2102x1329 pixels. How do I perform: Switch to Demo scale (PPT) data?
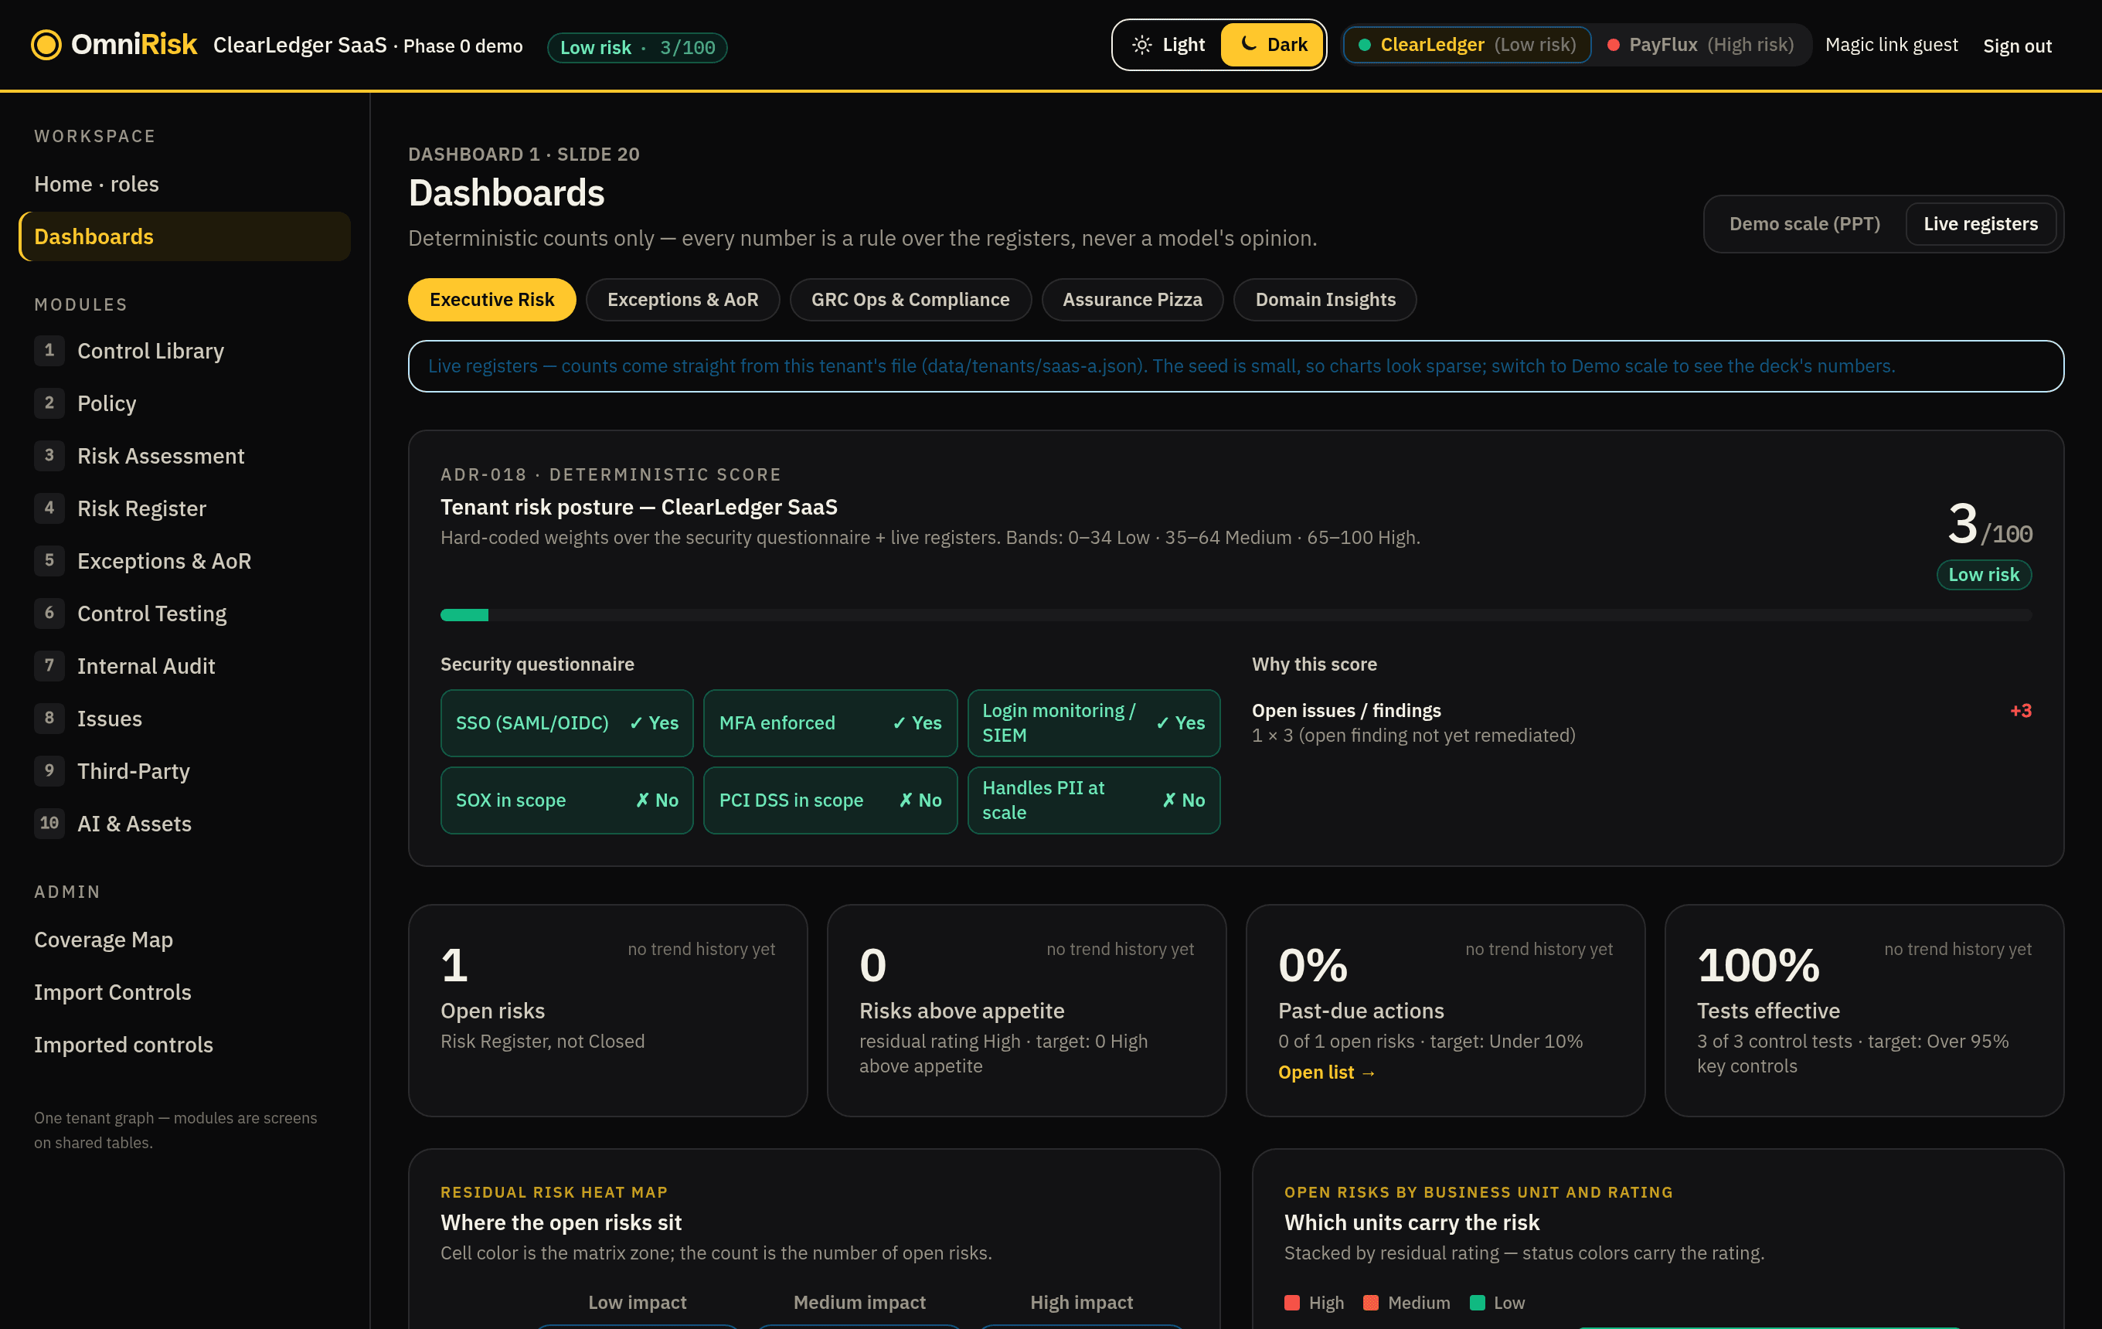(x=1804, y=224)
